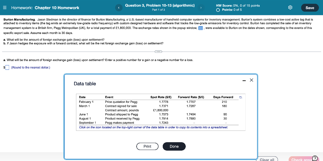Select the forward rate 1.7707 cell
This screenshot has width=323, height=161.
point(191,102)
